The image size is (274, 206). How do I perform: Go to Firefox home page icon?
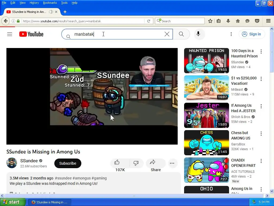point(238,21)
